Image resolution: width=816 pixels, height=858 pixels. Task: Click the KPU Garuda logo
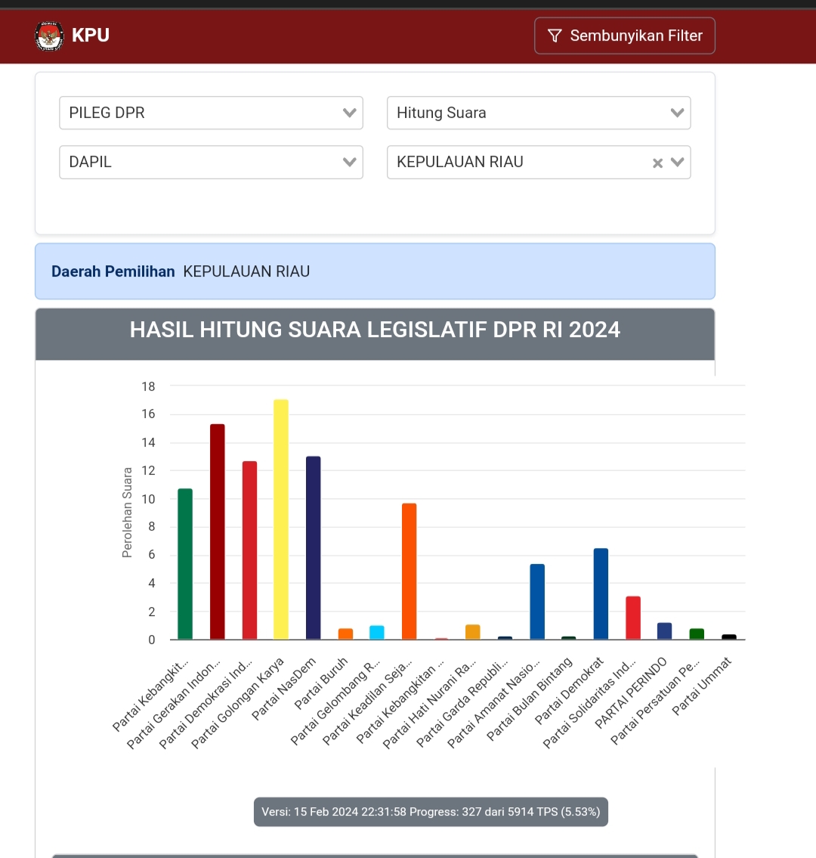tap(49, 36)
